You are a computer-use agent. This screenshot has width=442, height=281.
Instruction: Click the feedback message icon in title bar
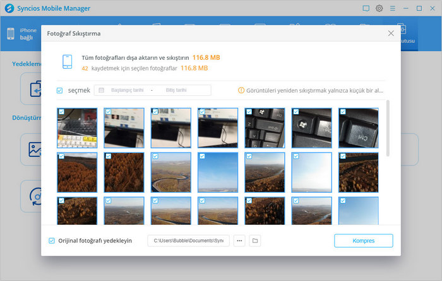pos(366,8)
